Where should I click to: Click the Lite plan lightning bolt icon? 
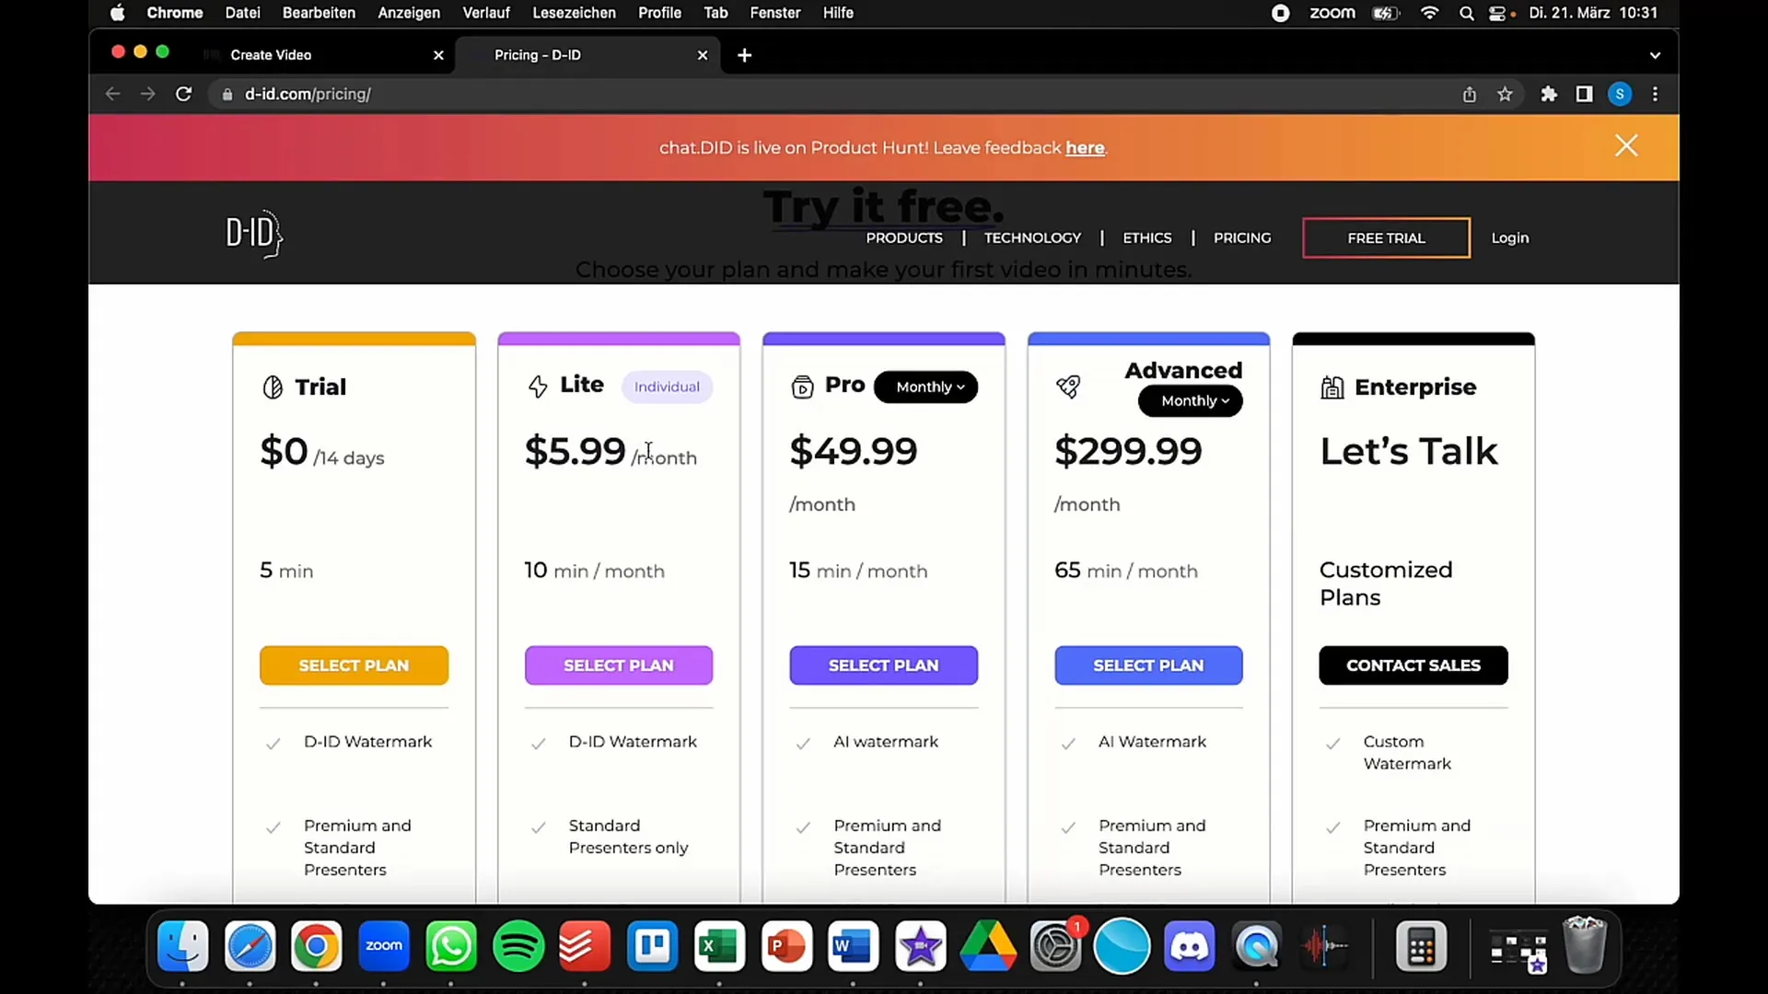[537, 386]
